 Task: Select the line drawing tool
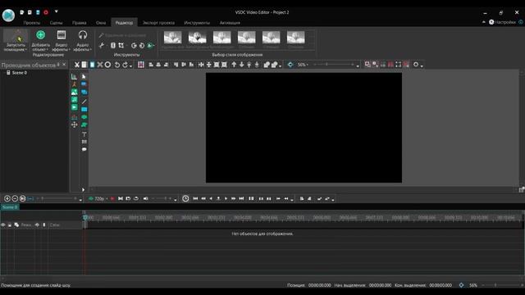(84, 102)
